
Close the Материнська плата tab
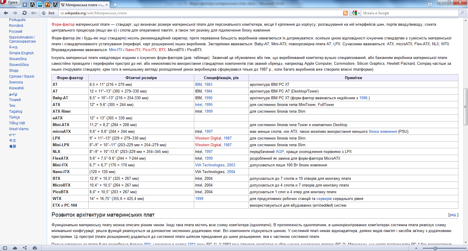click(x=106, y=5)
